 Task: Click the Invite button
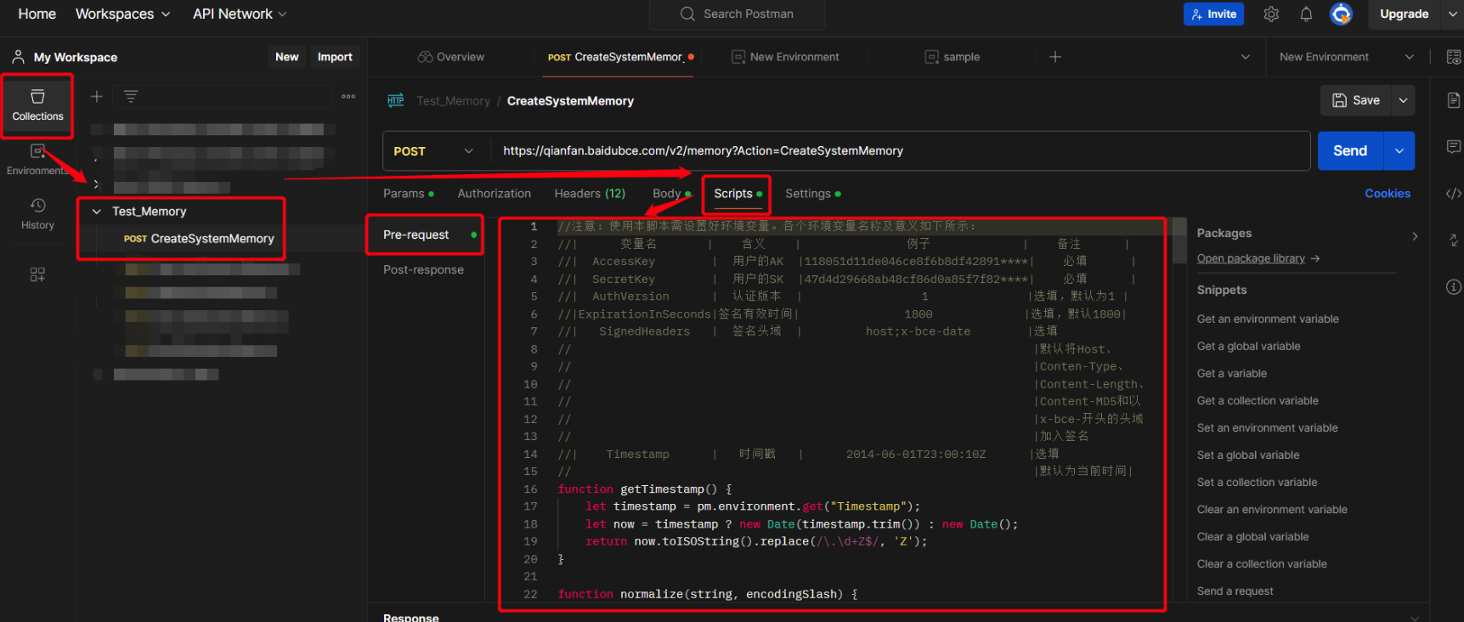coord(1213,14)
